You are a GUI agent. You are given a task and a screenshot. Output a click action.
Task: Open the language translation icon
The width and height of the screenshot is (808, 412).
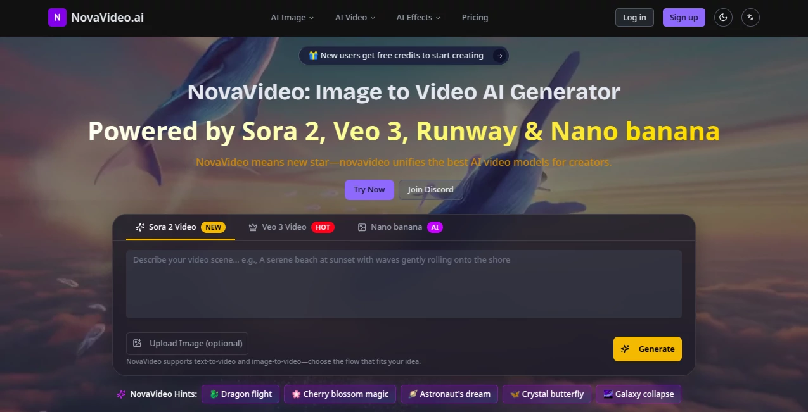750,17
